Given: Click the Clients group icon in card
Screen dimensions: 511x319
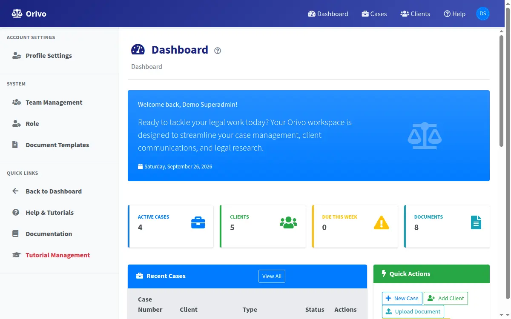Looking at the screenshot, I should coord(288,222).
